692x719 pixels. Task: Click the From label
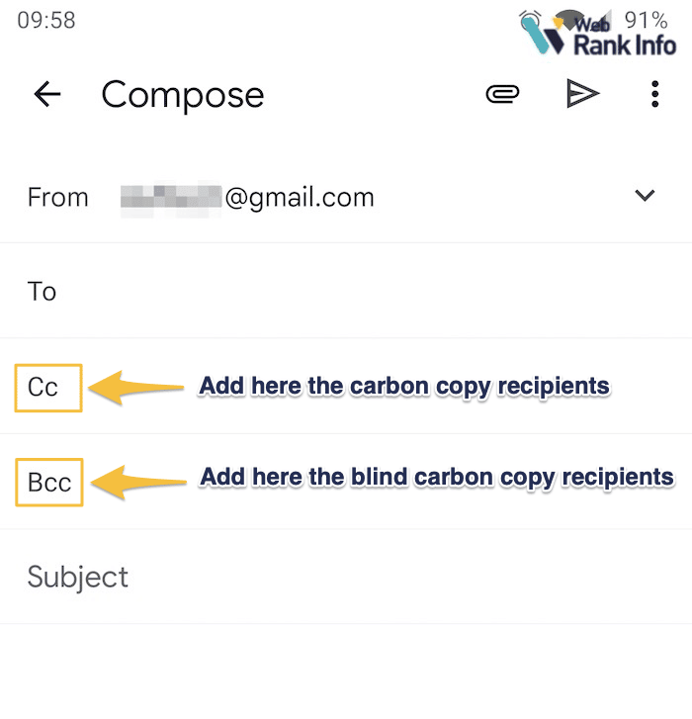57,197
